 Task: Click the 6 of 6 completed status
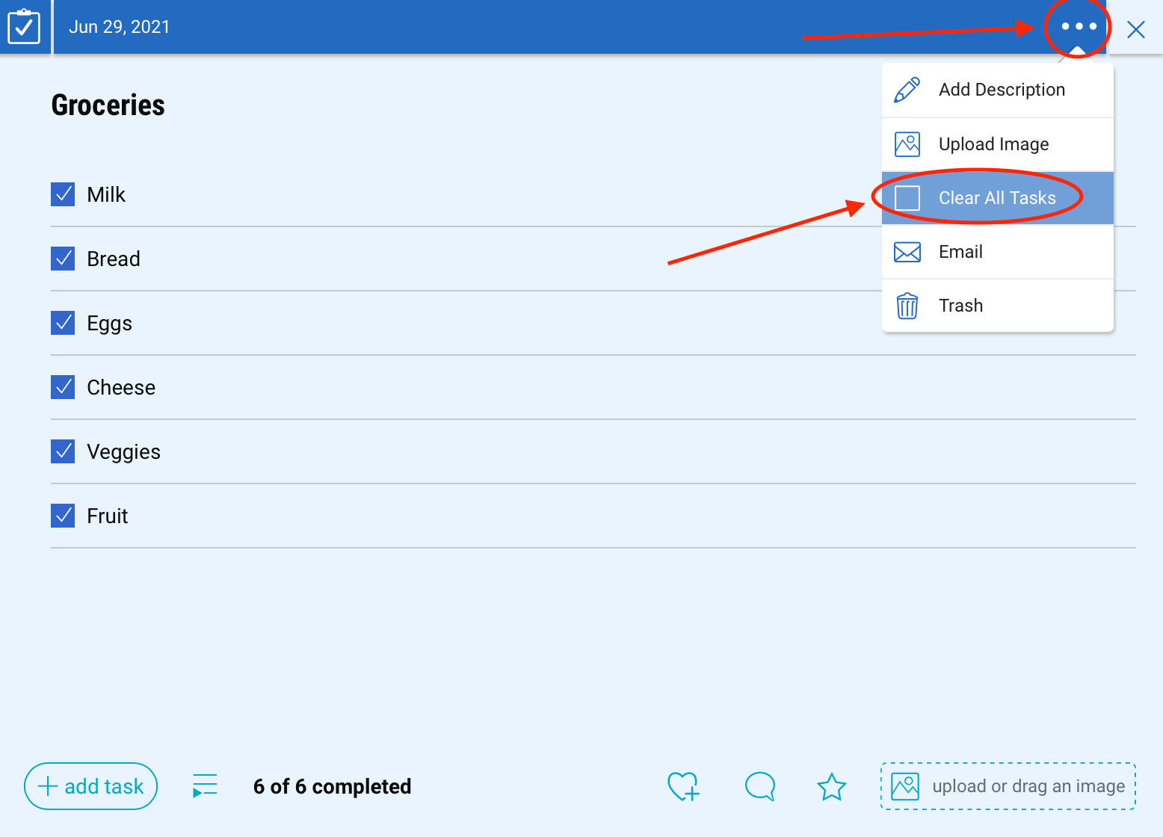tap(333, 786)
